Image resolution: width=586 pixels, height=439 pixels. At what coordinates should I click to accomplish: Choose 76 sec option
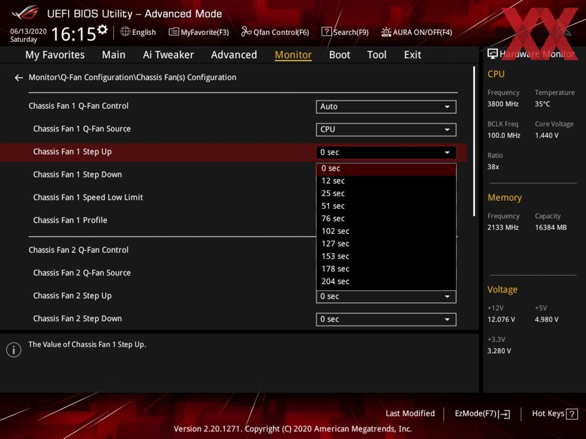point(386,219)
